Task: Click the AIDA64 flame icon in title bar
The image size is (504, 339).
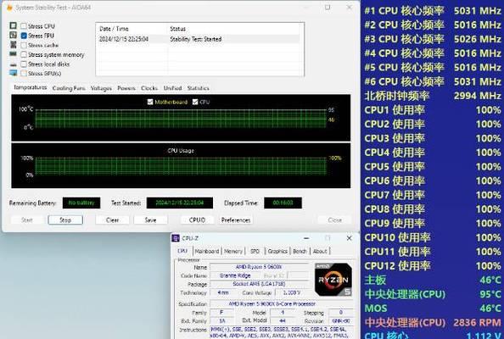Action: (9, 8)
